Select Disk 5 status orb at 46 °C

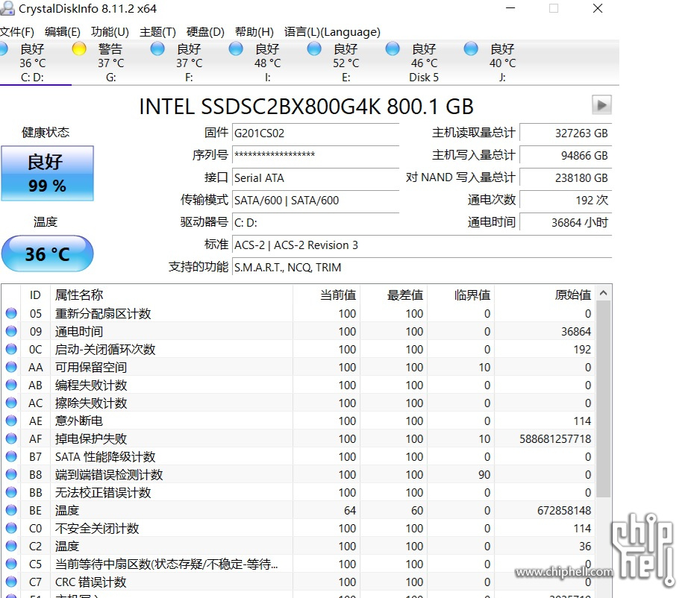tap(392, 48)
